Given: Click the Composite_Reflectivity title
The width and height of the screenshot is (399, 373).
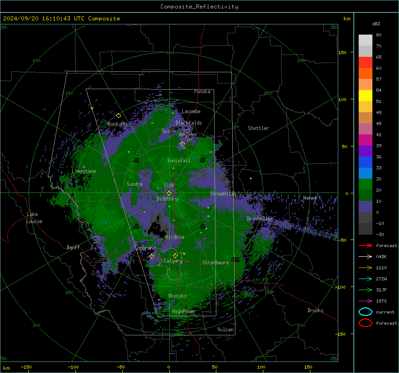Looking at the screenshot, I should pos(199,7).
